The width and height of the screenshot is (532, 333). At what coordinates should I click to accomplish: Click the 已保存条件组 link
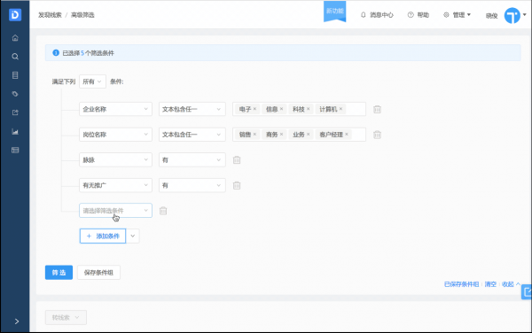461,284
